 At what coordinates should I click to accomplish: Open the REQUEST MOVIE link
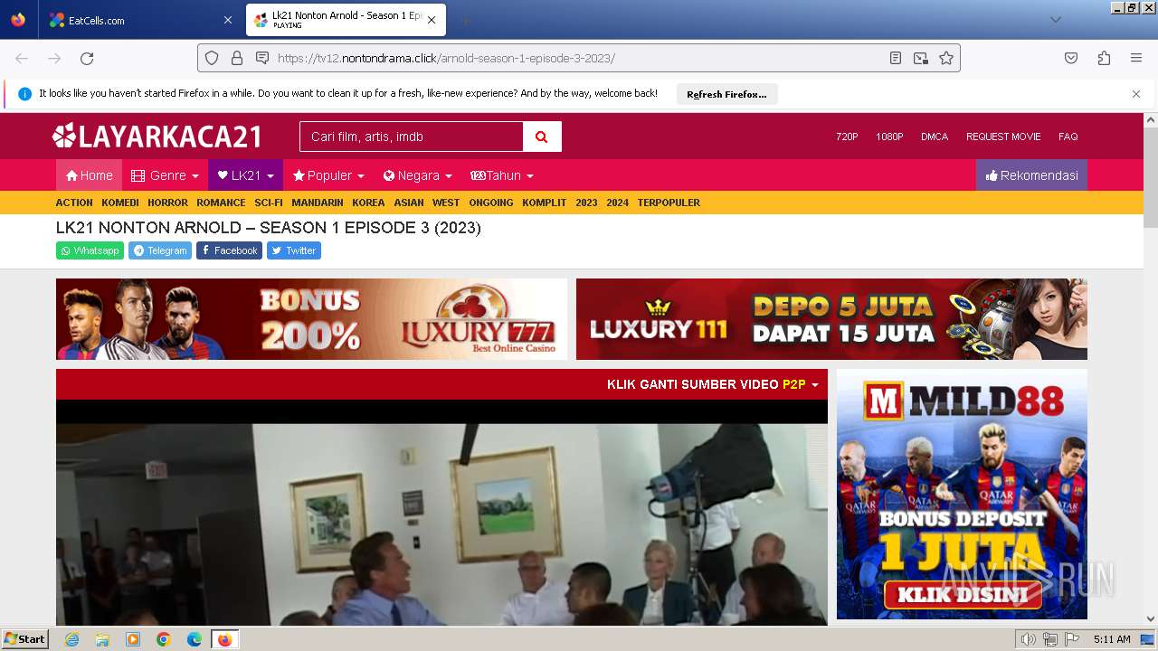(x=1003, y=137)
